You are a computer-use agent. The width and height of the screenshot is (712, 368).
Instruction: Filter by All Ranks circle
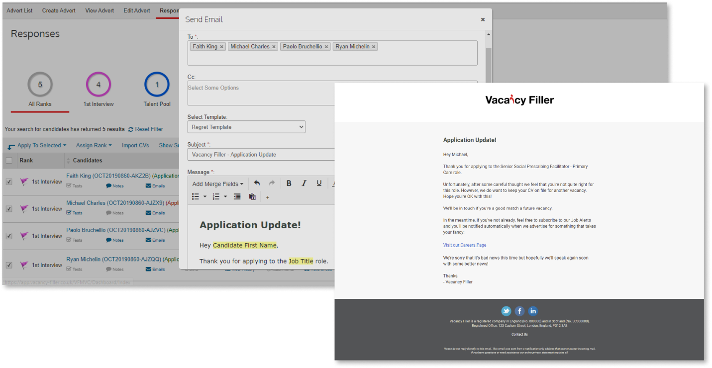point(40,85)
